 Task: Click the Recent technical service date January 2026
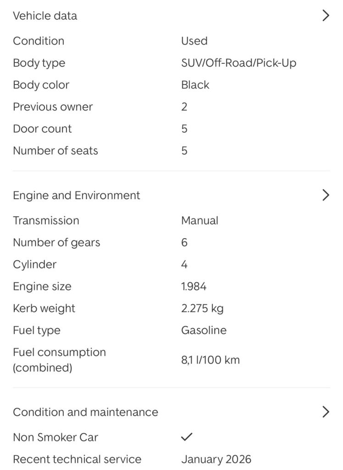click(216, 459)
